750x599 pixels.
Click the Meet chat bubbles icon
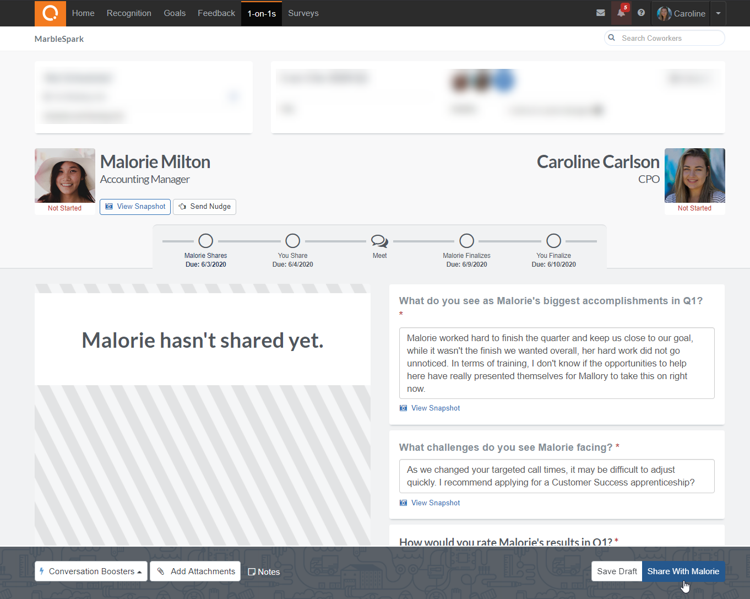coord(379,241)
